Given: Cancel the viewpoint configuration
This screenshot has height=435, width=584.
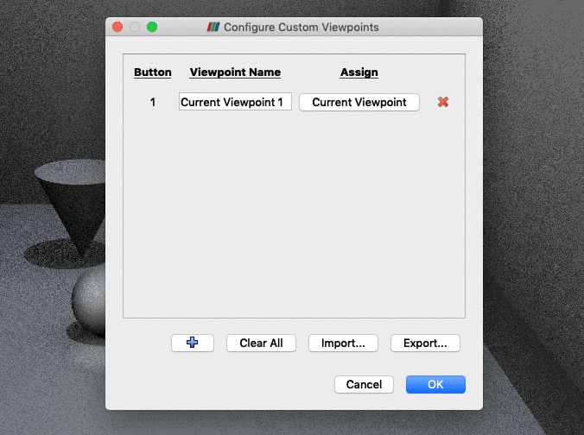Looking at the screenshot, I should [364, 384].
